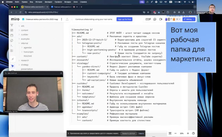Expand the transcripts subfolder

[x=22, y=52]
